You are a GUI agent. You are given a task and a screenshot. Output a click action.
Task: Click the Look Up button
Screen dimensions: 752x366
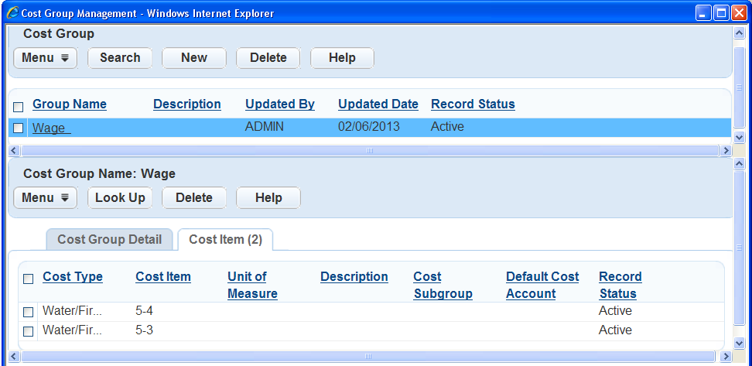pos(120,198)
